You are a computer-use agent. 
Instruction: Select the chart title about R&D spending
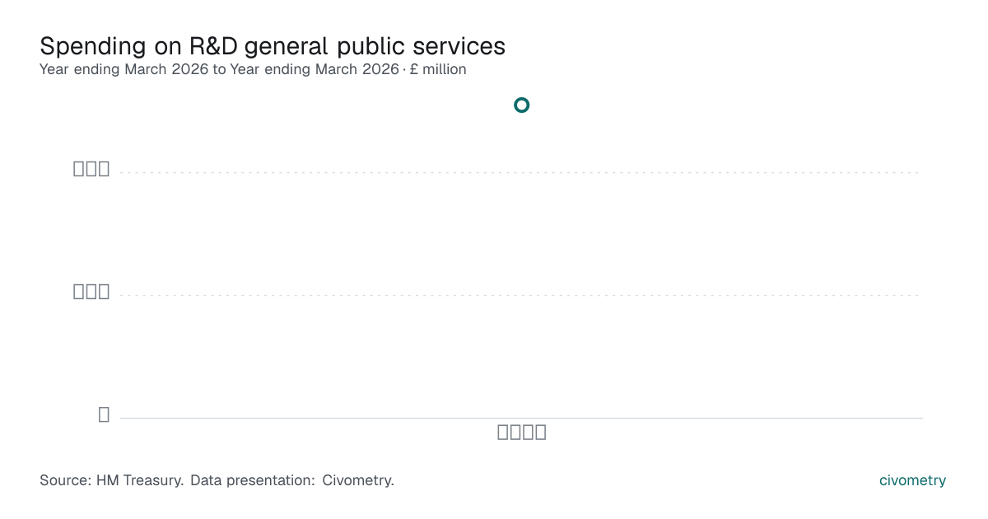click(273, 46)
